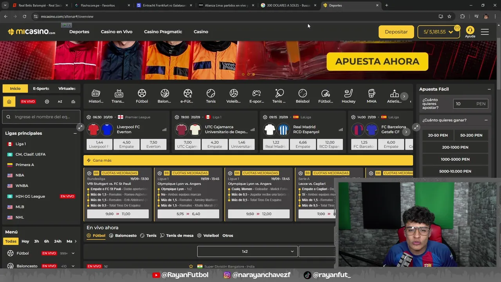Screen dimensions: 501x282
Task: Select Tenis de mesa paddle icon
Action: 279,96
